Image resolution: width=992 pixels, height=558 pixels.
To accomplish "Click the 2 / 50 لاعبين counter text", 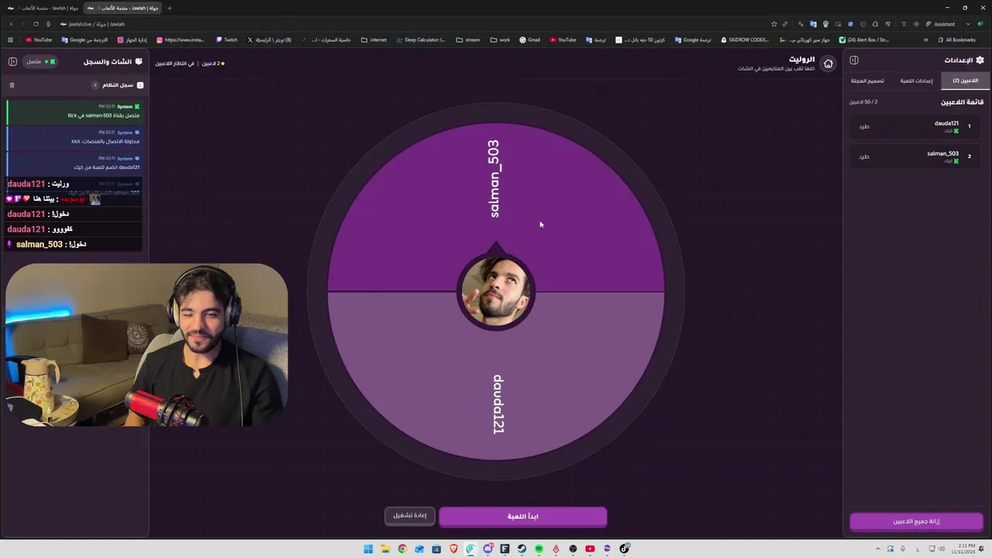I will 863,102.
